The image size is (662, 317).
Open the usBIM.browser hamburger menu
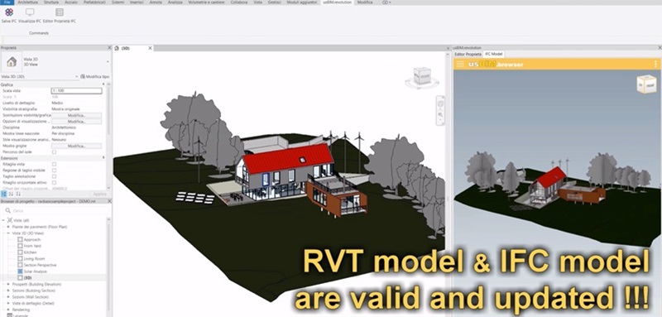point(460,65)
